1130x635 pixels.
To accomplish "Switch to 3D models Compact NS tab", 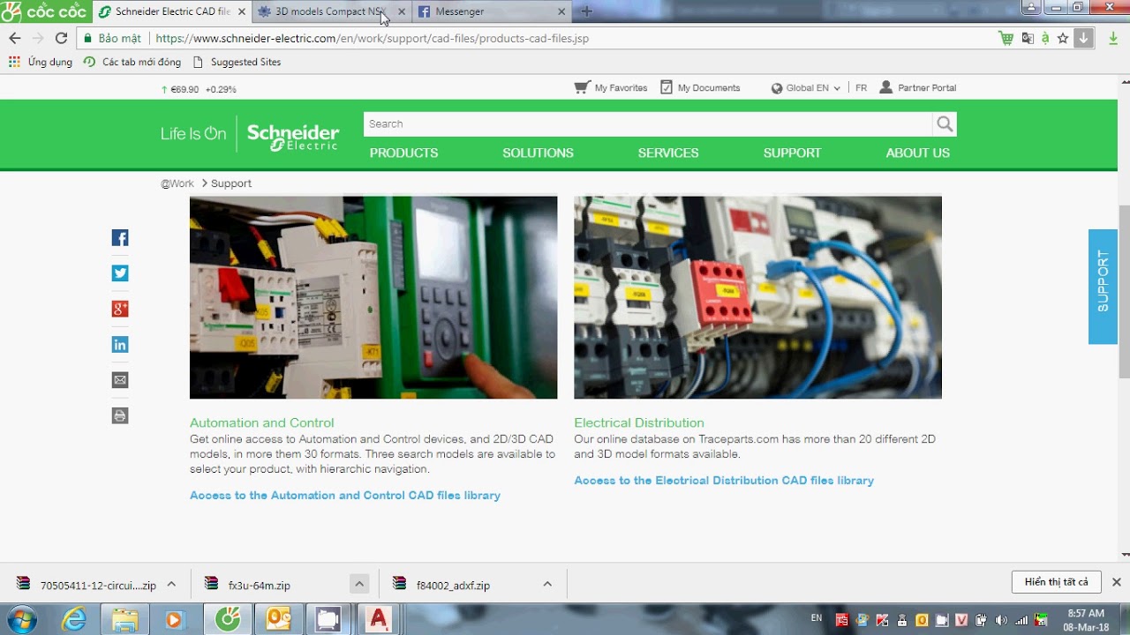I will [x=331, y=11].
